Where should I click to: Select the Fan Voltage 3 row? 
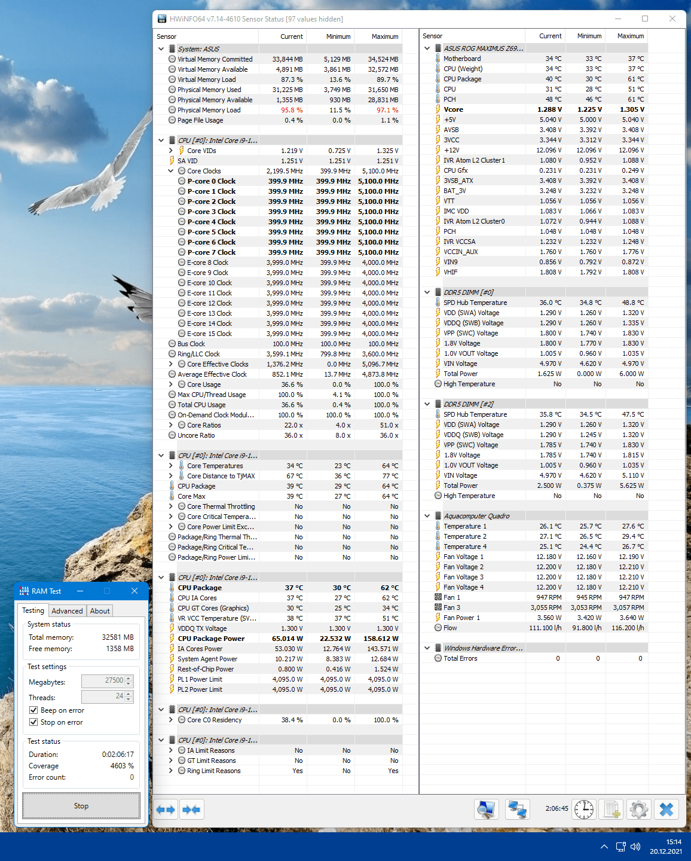tap(534, 577)
